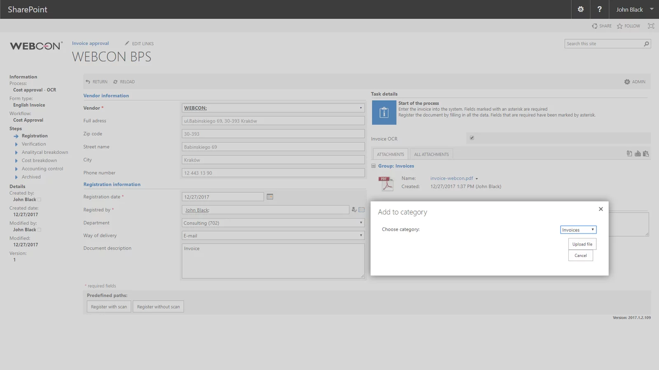Click Cancel in Add to category dialog
Viewport: 659px width, 370px height.
[581, 256]
